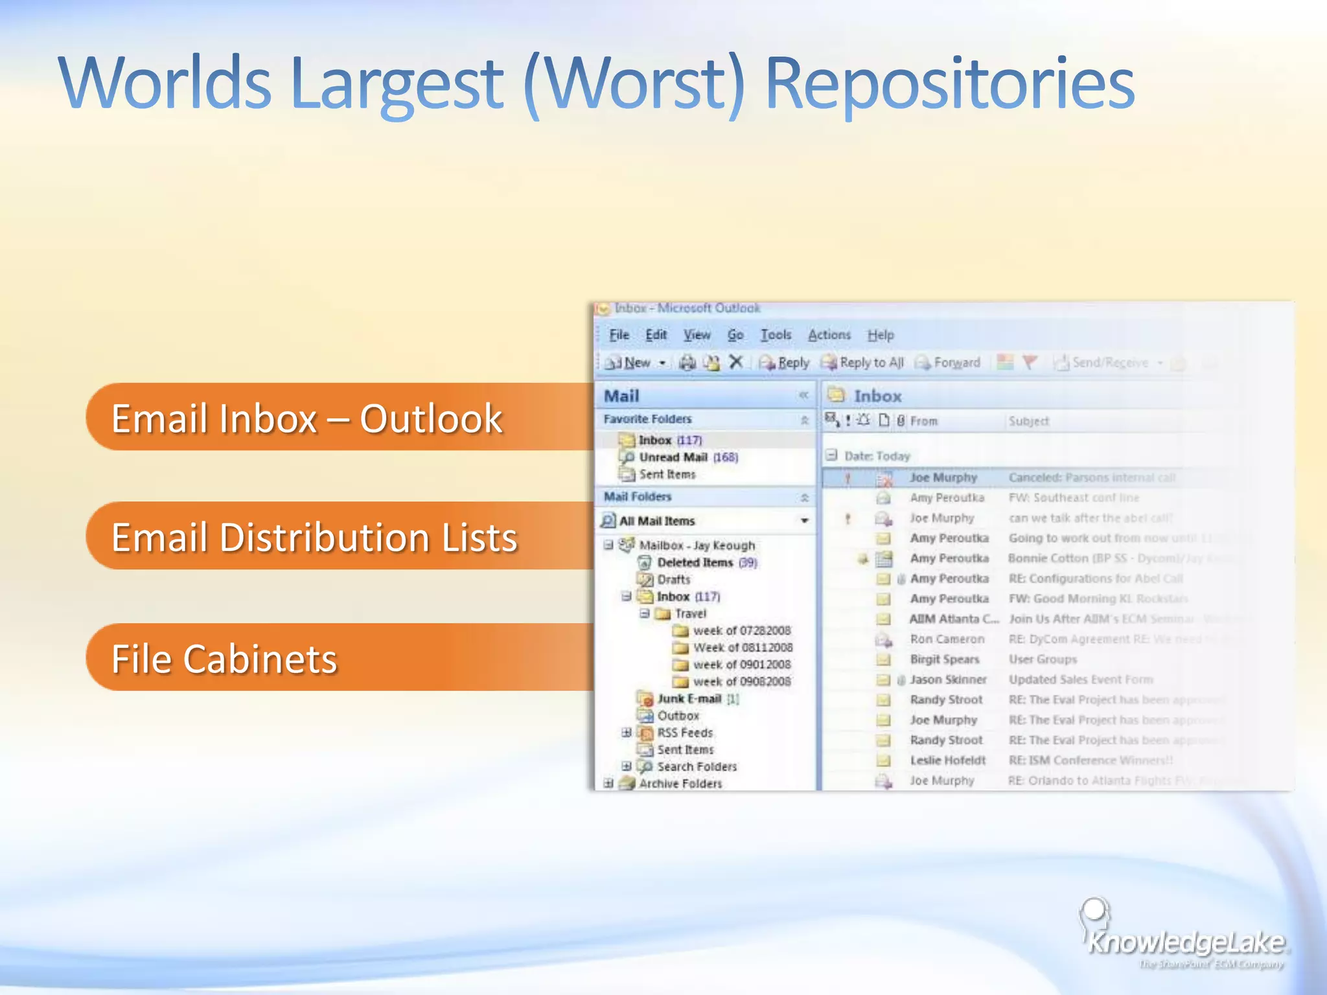
Task: Open Ron Cameron's DyCom Agreement email
Action: coord(1030,639)
